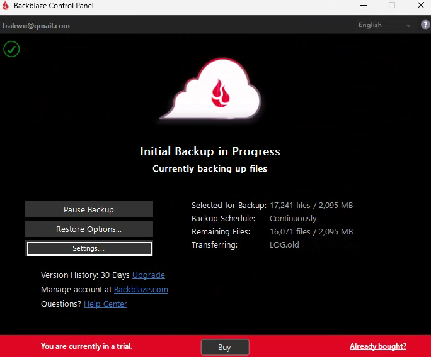
Task: Click the Version History: 30 Days text
Action: tap(85, 275)
